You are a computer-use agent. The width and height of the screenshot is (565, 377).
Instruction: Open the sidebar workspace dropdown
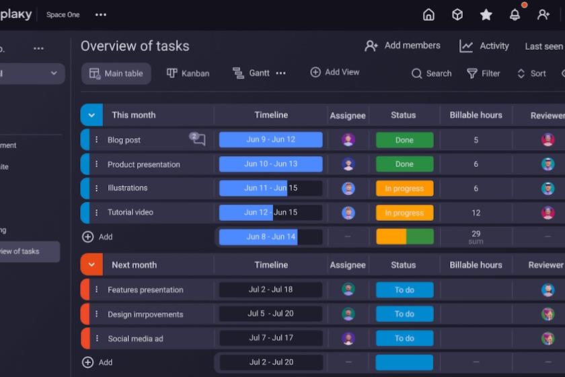[32, 73]
